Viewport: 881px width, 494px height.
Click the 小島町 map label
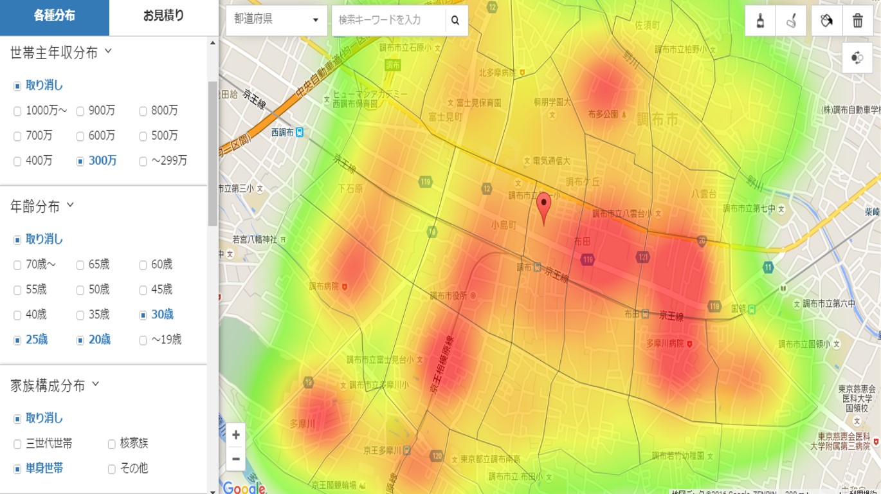tap(504, 225)
